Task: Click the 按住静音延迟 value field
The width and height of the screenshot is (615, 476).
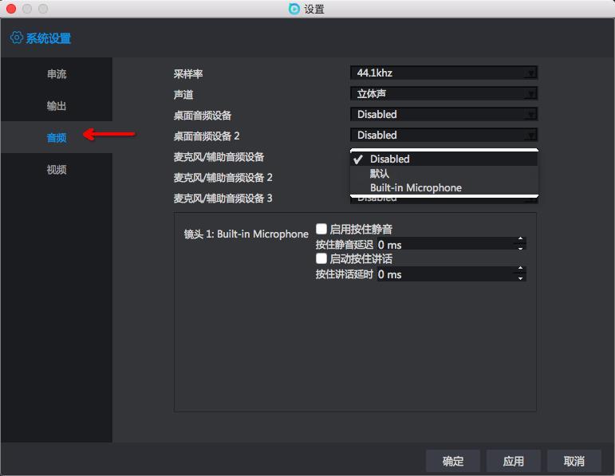Action: click(451, 244)
